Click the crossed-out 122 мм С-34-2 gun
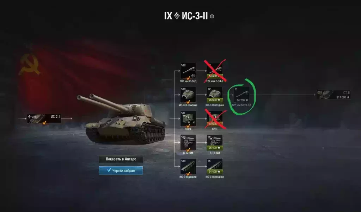Viewport: 361px width, 212px height. 215,71
